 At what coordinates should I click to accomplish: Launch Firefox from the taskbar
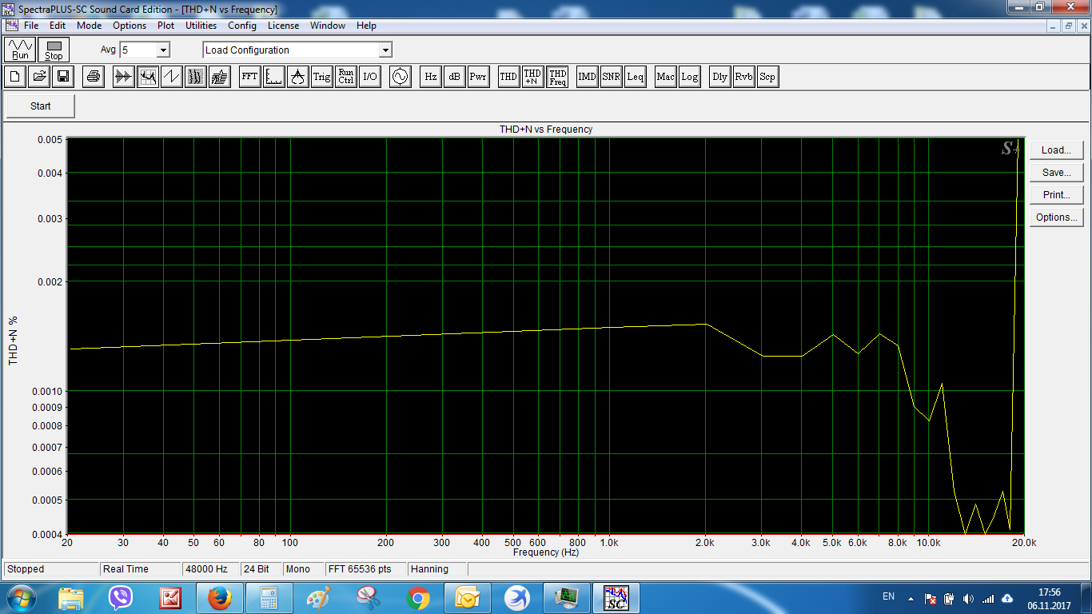[x=219, y=598]
